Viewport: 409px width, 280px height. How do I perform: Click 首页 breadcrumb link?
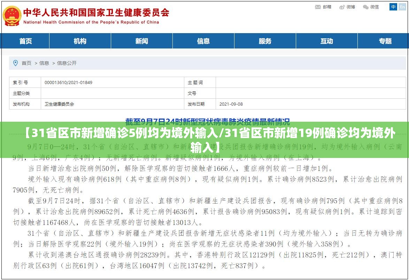pos(26,63)
